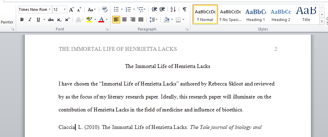Expand the full Styles gallery
The height and width of the screenshot is (137, 328).
[322, 21]
